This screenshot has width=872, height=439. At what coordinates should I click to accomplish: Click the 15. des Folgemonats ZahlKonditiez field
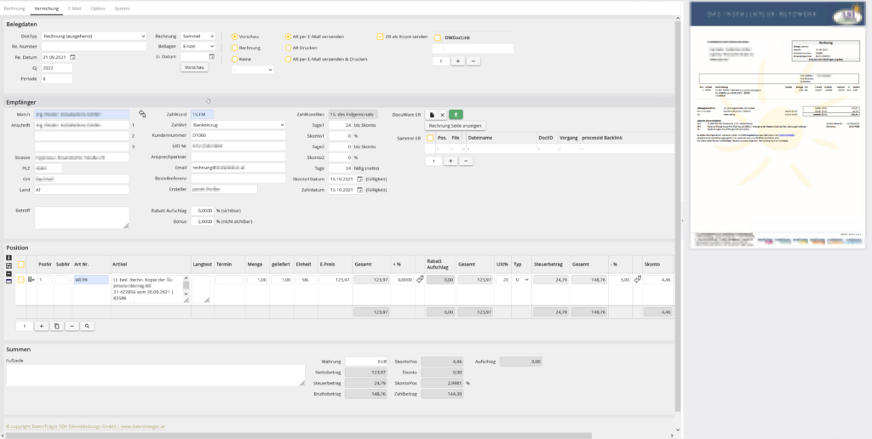click(x=353, y=114)
